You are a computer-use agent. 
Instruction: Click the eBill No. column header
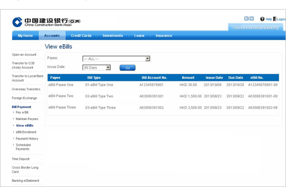257,78
